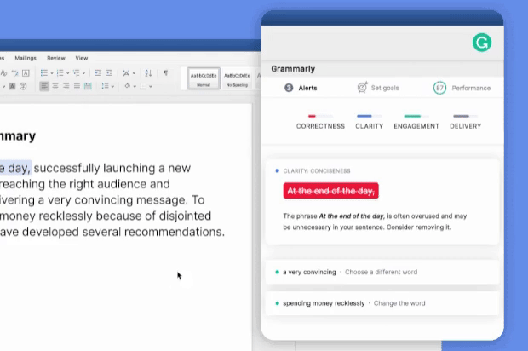This screenshot has width=528, height=351.
Task: Open the Grammarly logo button
Action: tap(481, 43)
